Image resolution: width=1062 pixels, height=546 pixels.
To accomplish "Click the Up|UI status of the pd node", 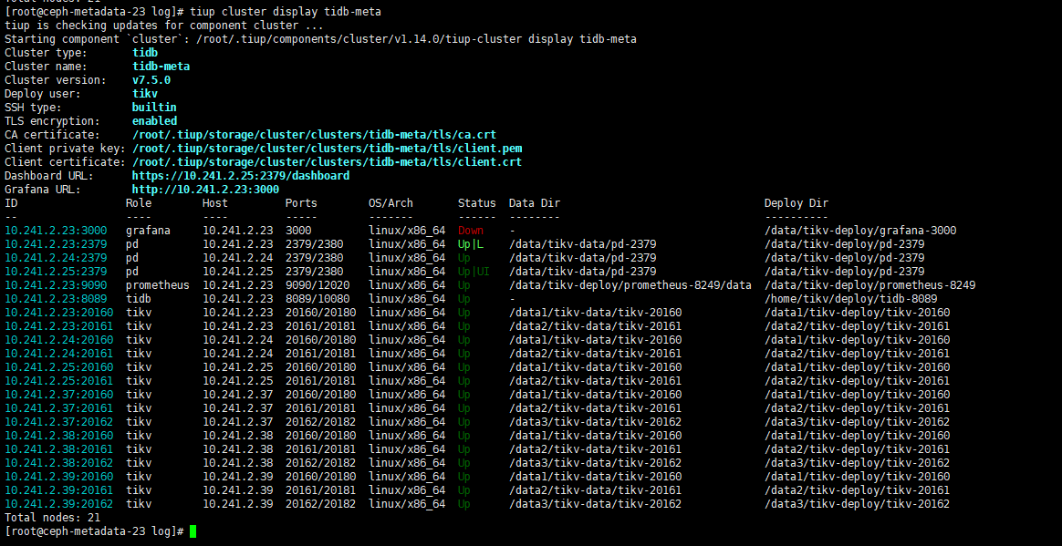I will click(474, 272).
